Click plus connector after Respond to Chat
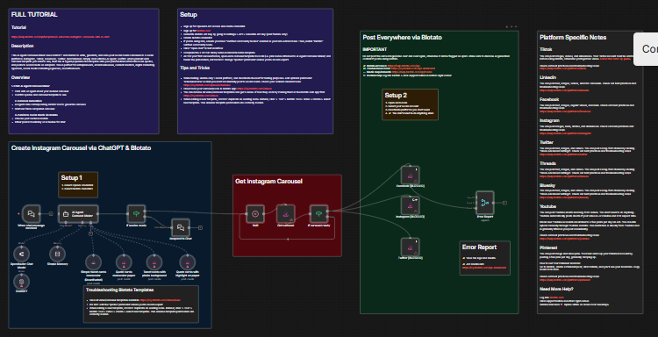658x337 pixels. [200, 227]
